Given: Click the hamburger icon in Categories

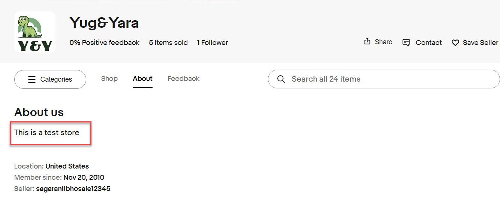Looking at the screenshot, I should 32,79.
